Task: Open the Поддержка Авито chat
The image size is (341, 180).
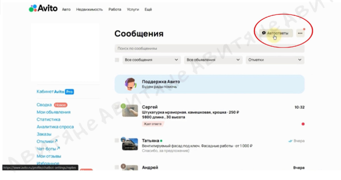Action: click(209, 84)
